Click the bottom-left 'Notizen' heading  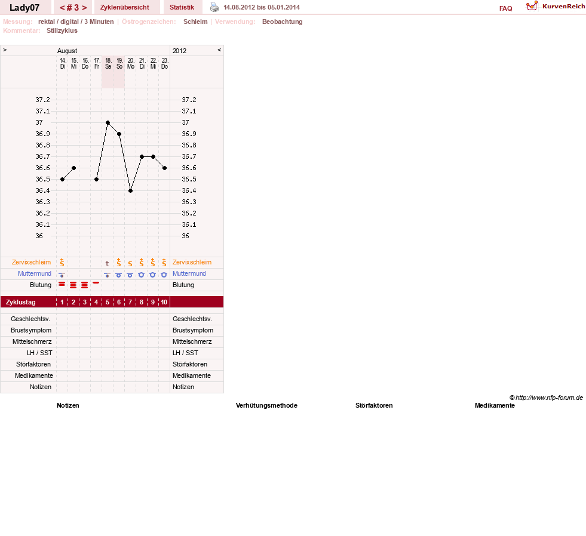[x=68, y=405]
